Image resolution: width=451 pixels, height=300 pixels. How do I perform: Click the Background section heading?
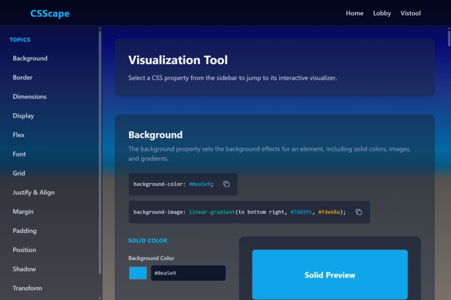(x=156, y=135)
